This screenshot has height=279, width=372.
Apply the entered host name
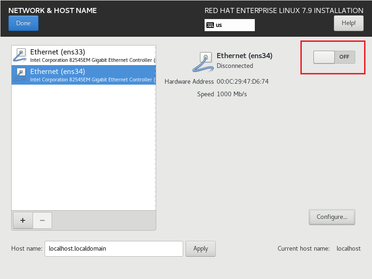click(x=200, y=249)
